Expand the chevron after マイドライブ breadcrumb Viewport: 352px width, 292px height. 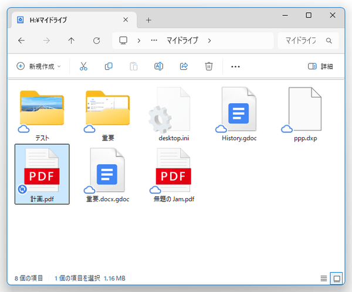[209, 41]
